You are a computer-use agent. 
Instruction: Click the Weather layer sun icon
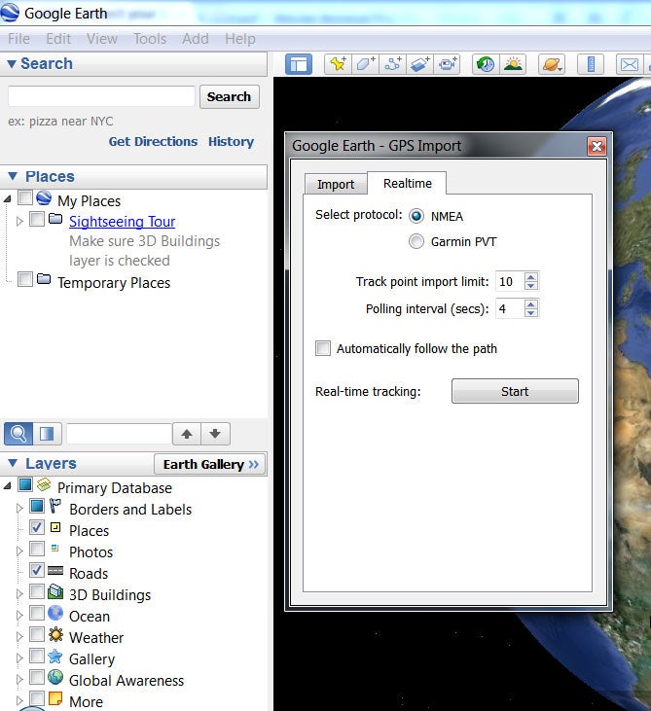tap(55, 634)
